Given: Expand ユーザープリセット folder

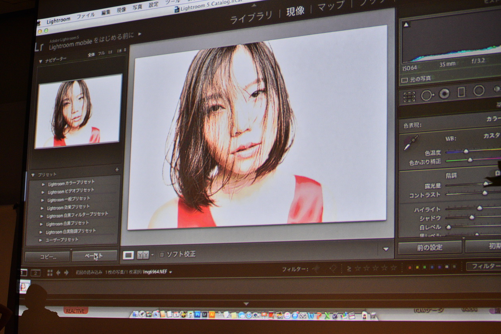Looking at the screenshot, I should tap(41, 241).
